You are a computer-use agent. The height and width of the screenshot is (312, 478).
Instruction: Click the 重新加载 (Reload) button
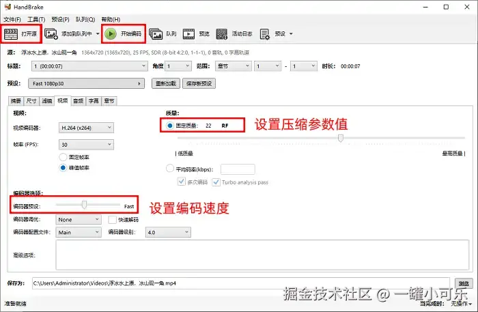[166, 83]
